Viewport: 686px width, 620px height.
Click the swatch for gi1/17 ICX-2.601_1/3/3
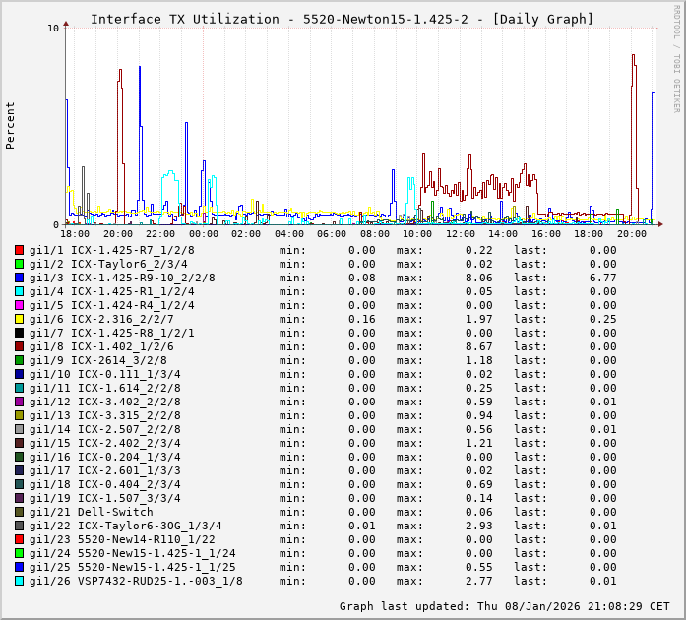pos(19,470)
